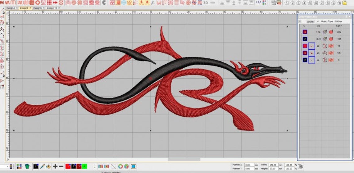Close the Design 10 tab
This screenshot has width=354, height=173.
pos(59,8)
